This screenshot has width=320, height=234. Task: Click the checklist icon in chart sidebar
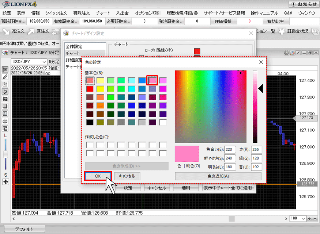5,114
